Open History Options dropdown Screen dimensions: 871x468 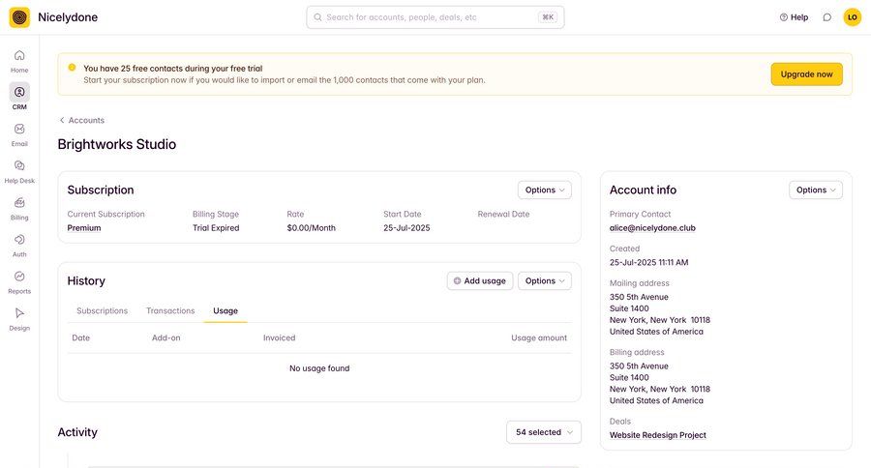coord(544,281)
